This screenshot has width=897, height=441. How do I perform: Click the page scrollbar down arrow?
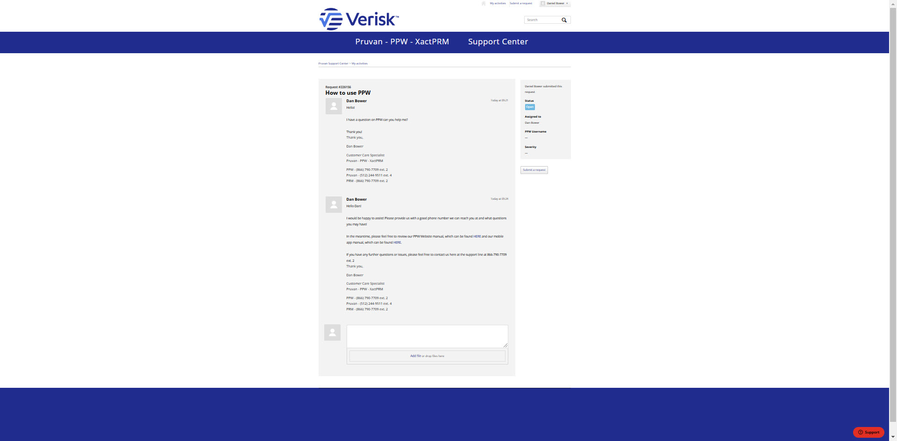tap(893, 437)
